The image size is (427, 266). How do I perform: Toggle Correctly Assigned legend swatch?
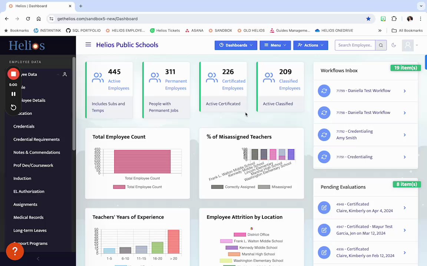click(x=217, y=187)
